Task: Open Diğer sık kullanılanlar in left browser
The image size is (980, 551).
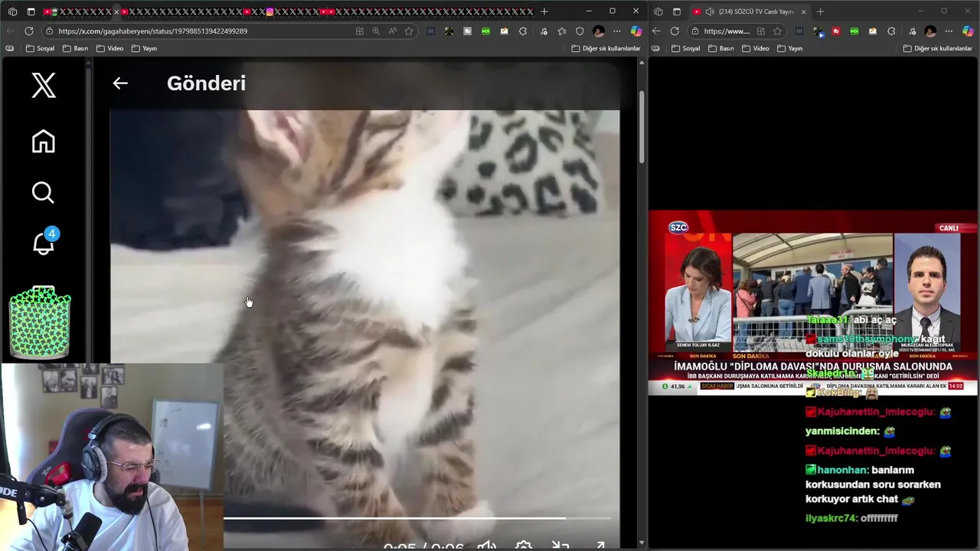Action: click(x=606, y=48)
